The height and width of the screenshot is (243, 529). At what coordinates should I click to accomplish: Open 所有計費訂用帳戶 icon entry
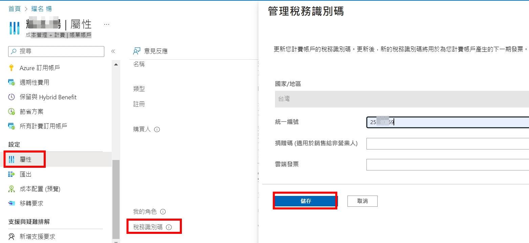coord(12,126)
